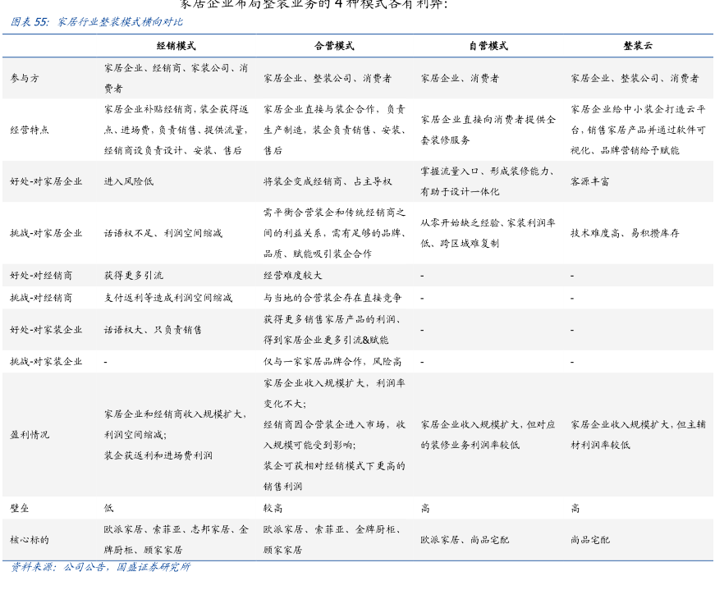Select the 壁垒 row label
715x590 pixels.
20,509
